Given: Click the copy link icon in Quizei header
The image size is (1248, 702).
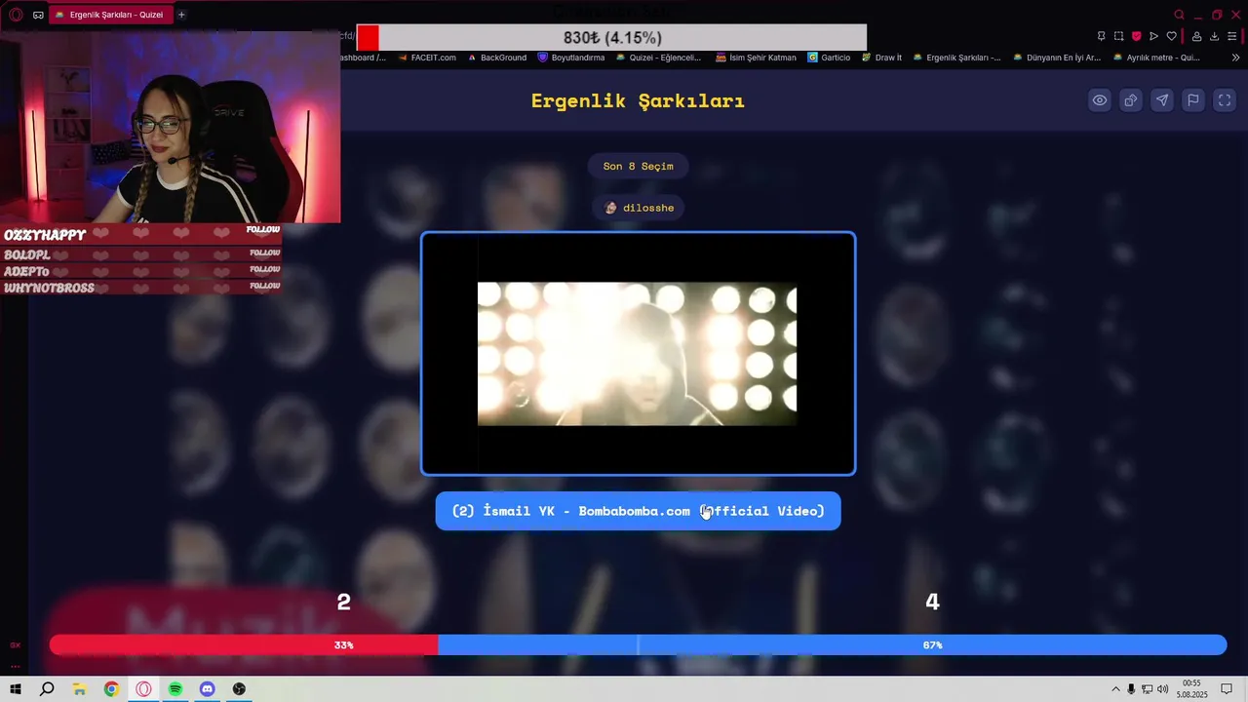Looking at the screenshot, I should [1130, 100].
